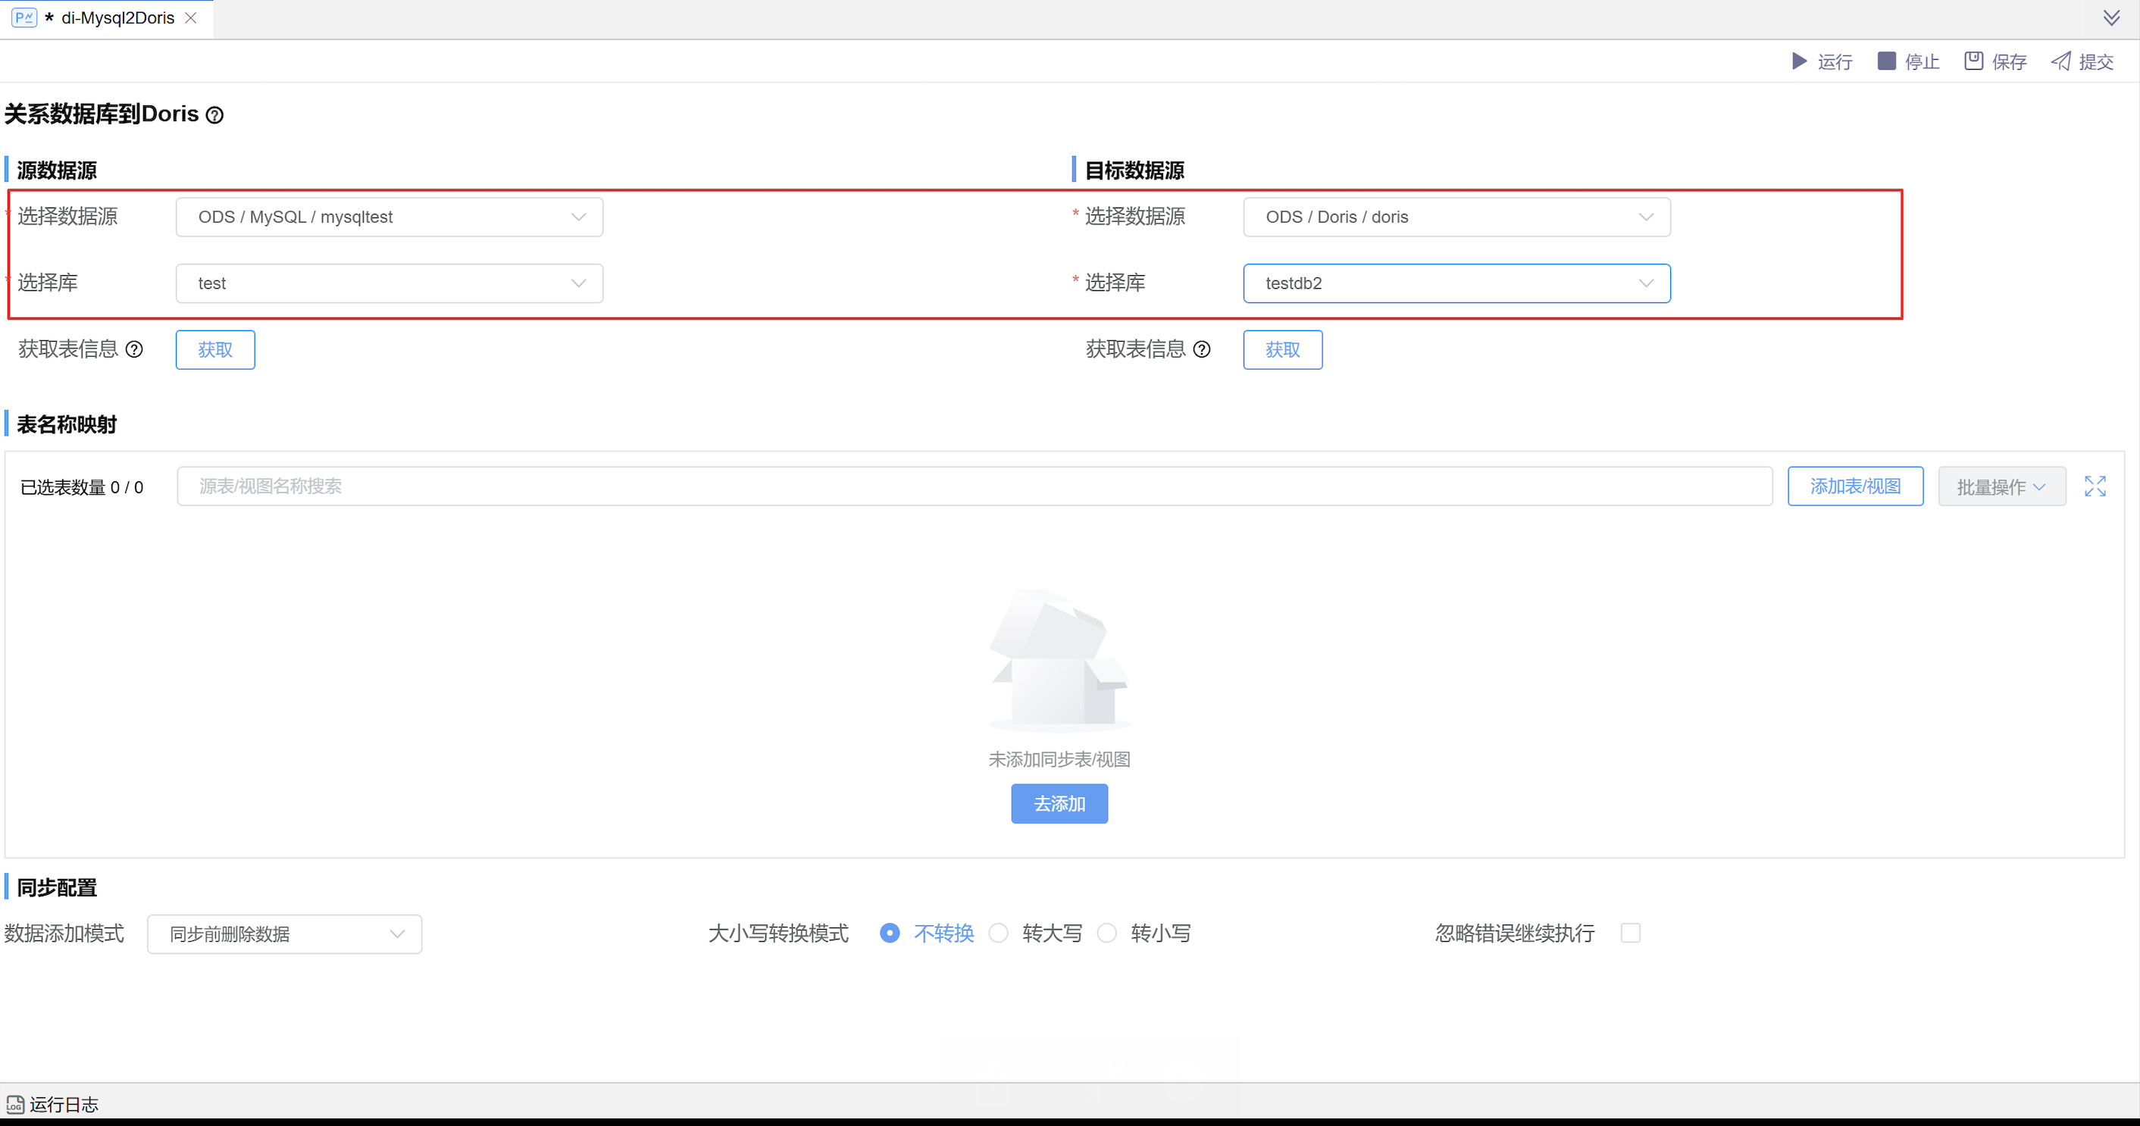Select the 转小写 radio option

click(x=1106, y=934)
